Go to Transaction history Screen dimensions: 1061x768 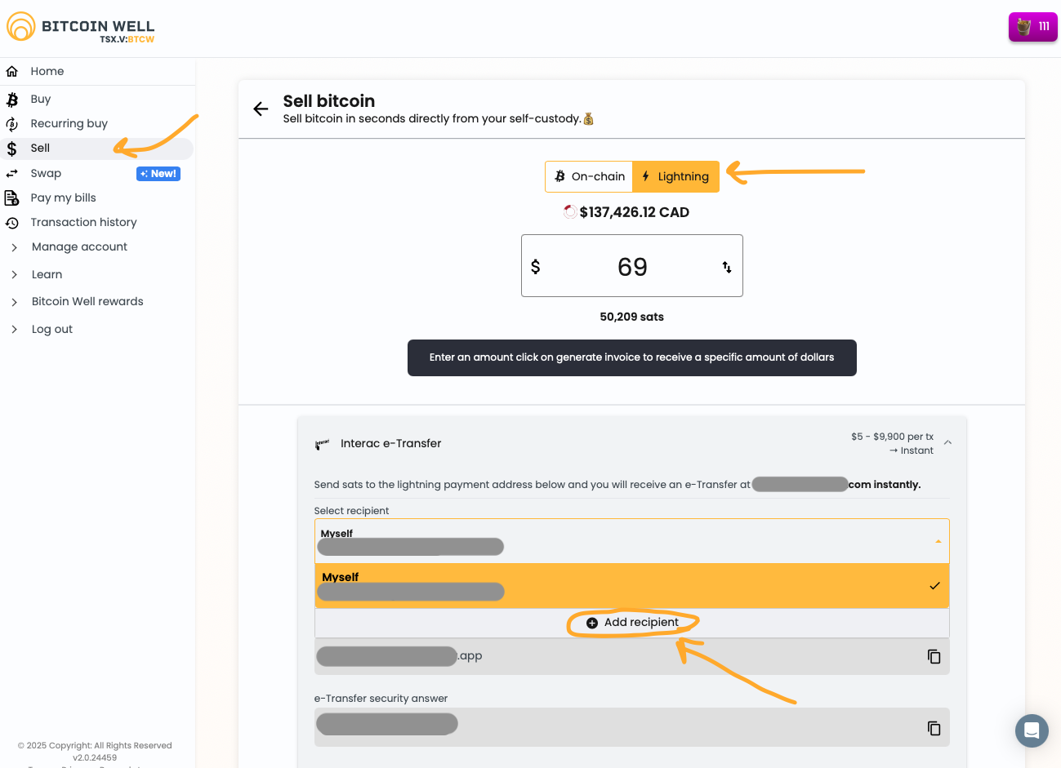coord(83,223)
